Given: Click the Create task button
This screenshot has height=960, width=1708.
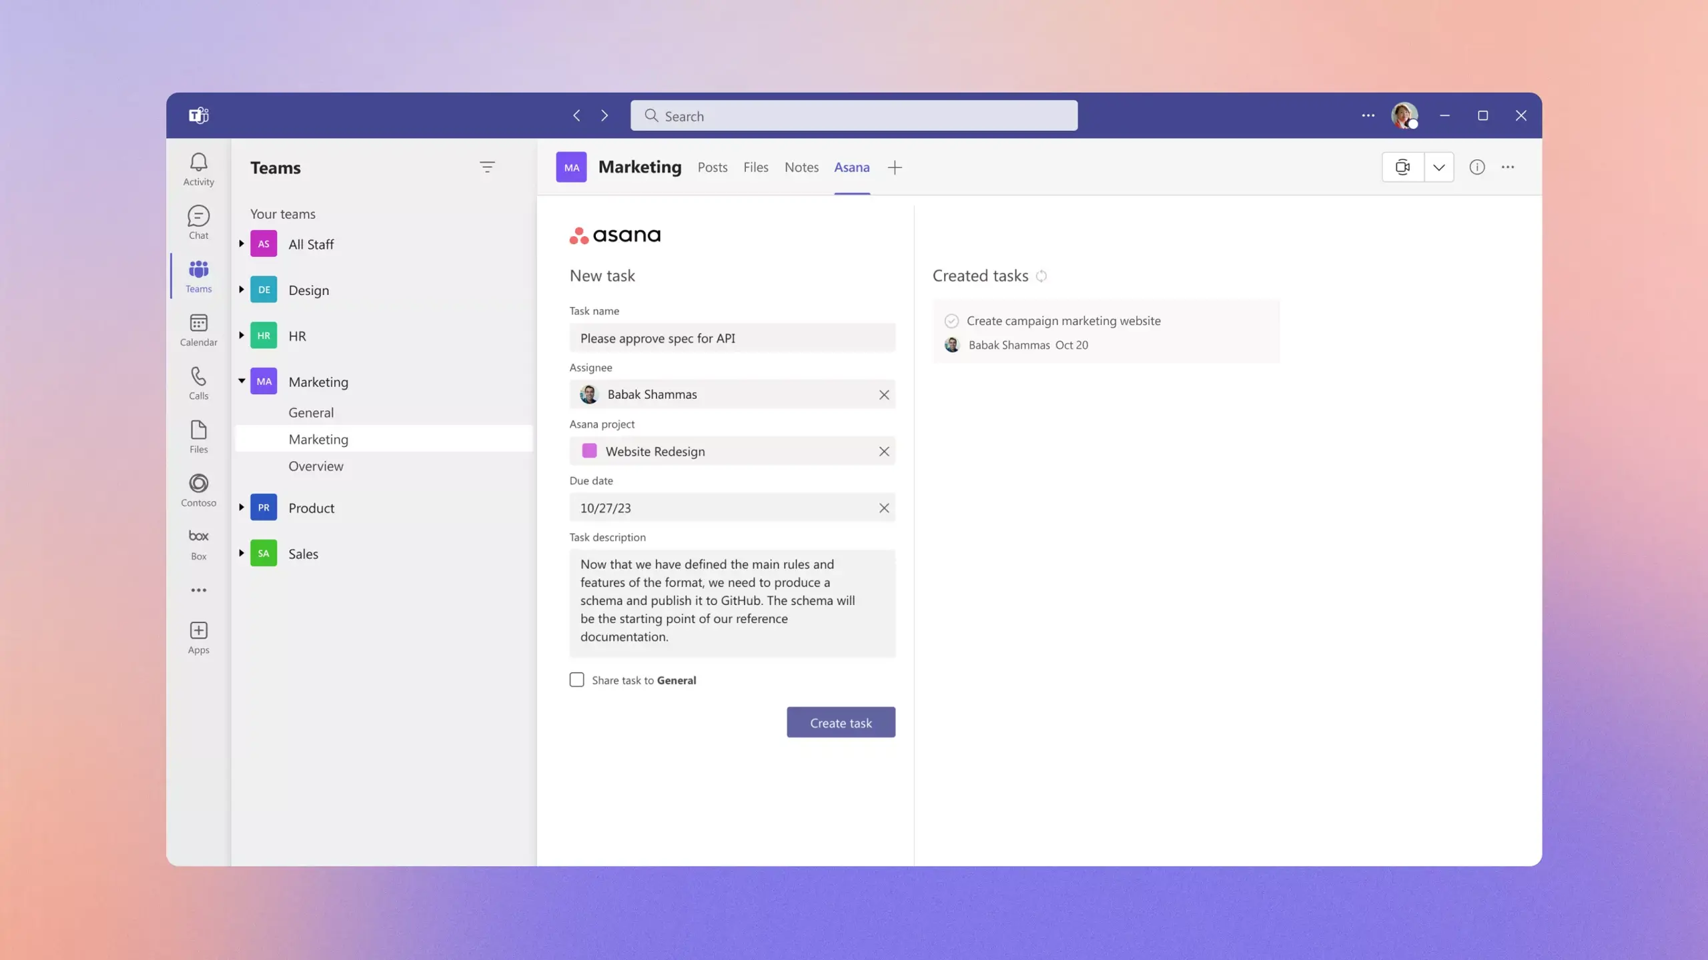Looking at the screenshot, I should tap(841, 722).
